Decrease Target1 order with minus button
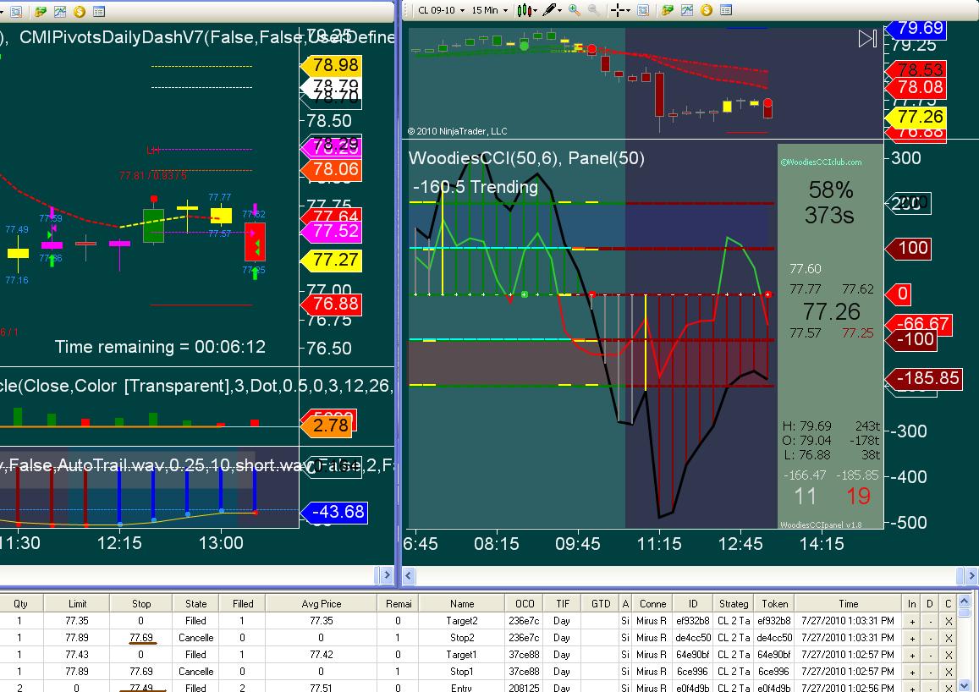Screen dimensions: 979x692 pyautogui.click(x=930, y=655)
